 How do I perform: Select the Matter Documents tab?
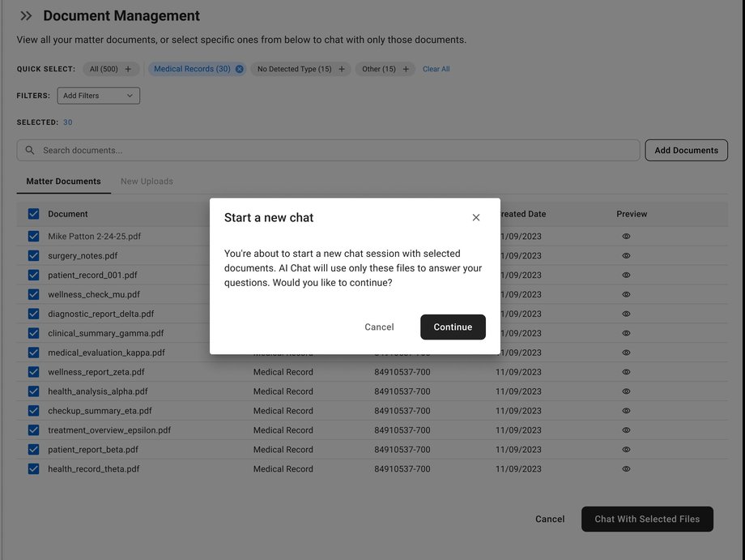[x=64, y=181]
